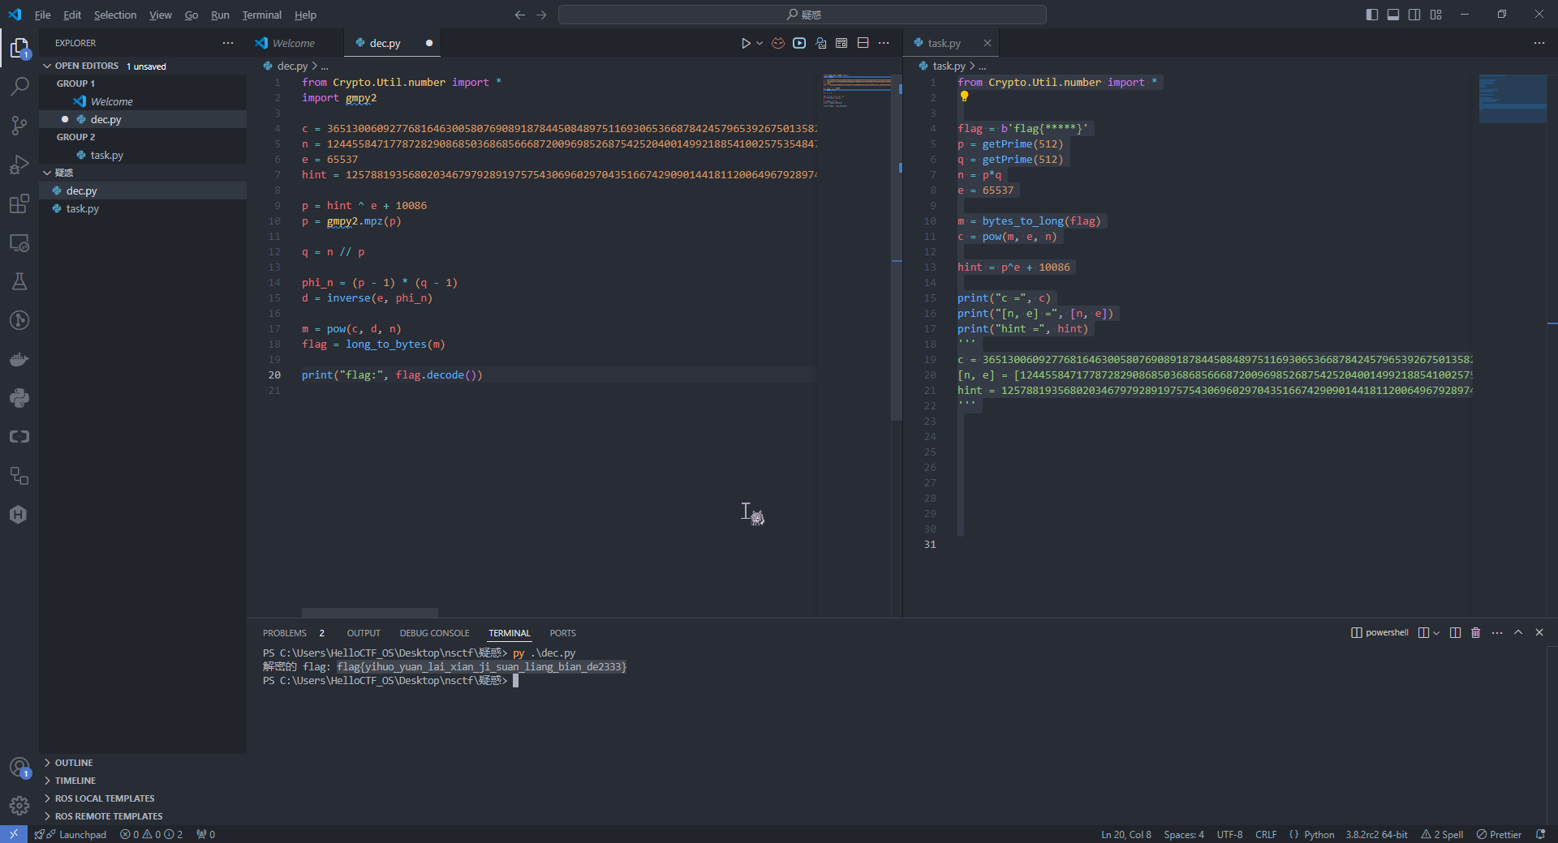Expand the OUTLINE section
1558x843 pixels.
click(74, 763)
